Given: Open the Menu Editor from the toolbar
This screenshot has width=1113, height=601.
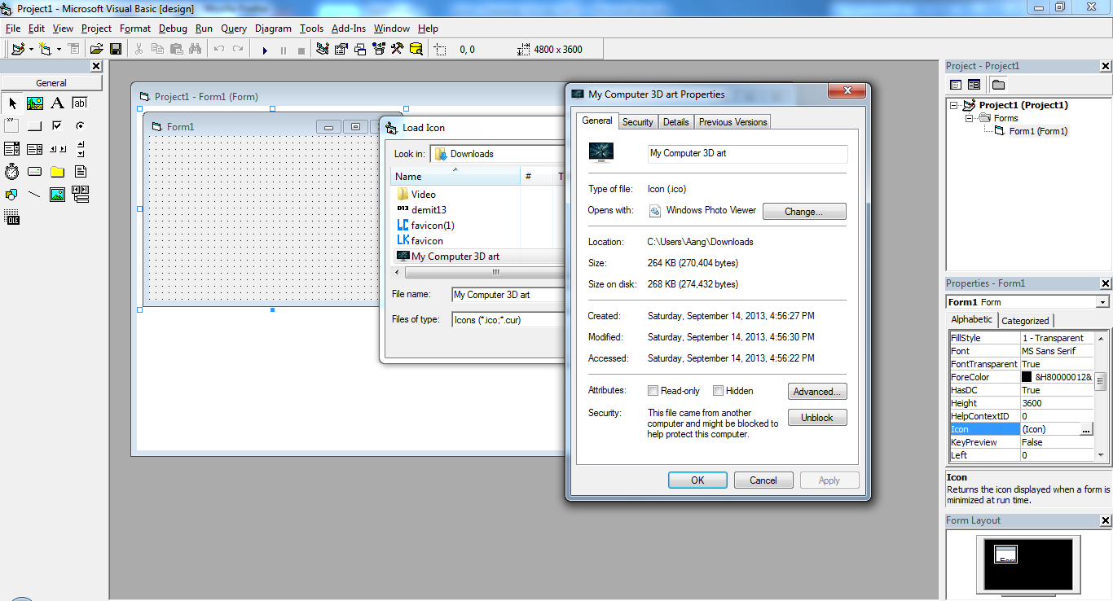Looking at the screenshot, I should click(73, 48).
